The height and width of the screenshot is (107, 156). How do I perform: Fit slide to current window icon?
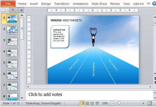pyautogui.click(x=150, y=103)
